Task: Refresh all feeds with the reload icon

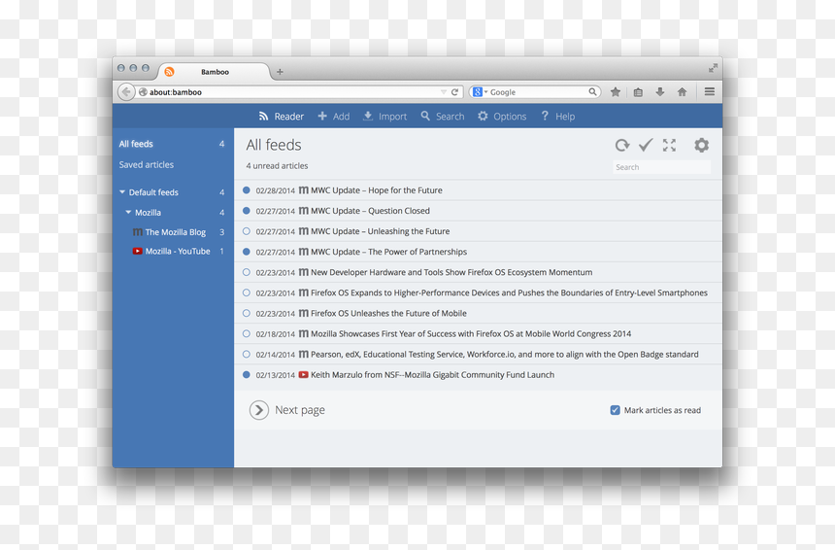Action: coord(622,145)
